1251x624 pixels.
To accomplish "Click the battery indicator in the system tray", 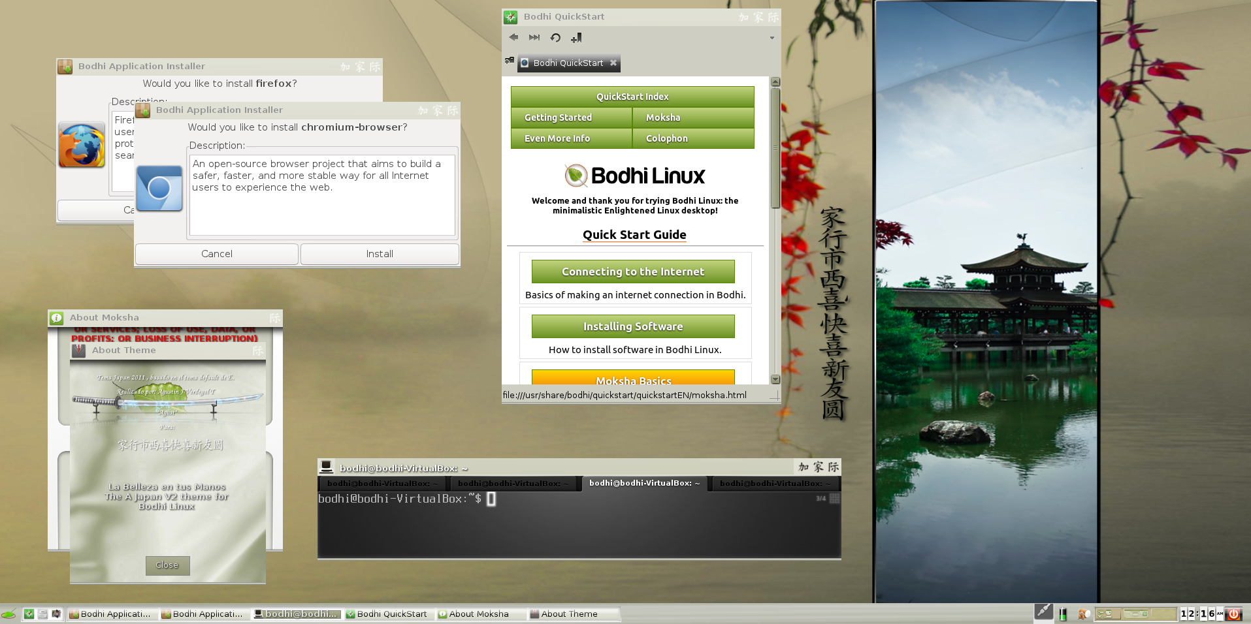I will [x=1063, y=614].
